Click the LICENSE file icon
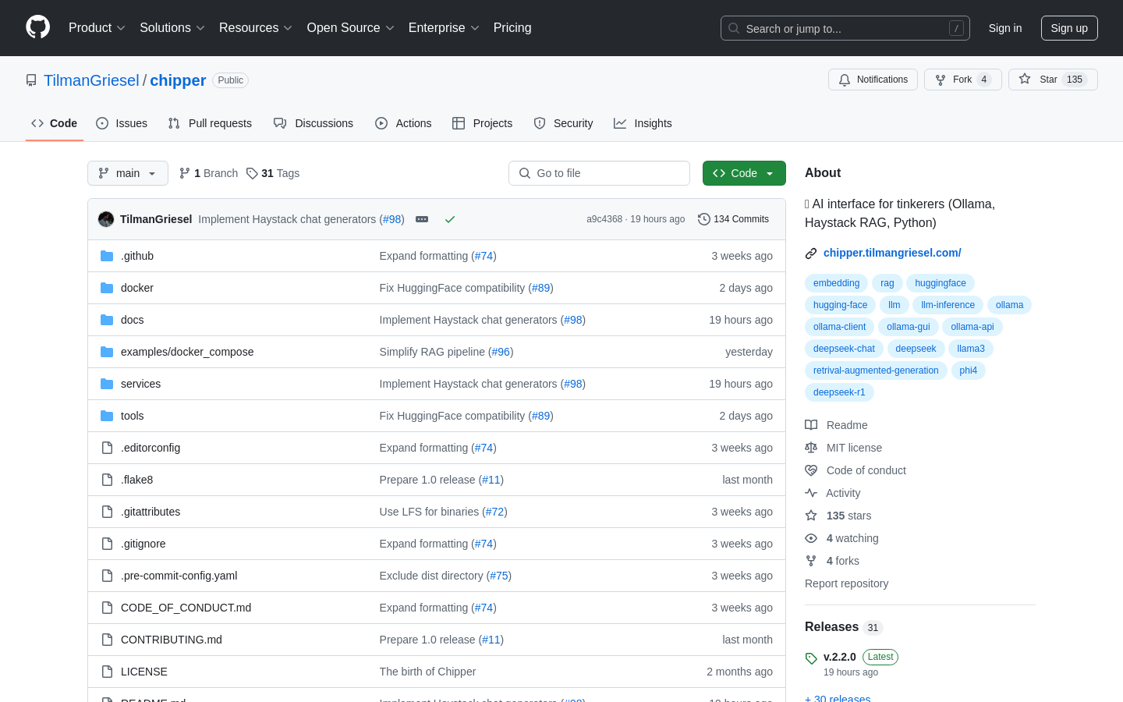Screen dimensions: 1123x702 [x=107, y=672]
